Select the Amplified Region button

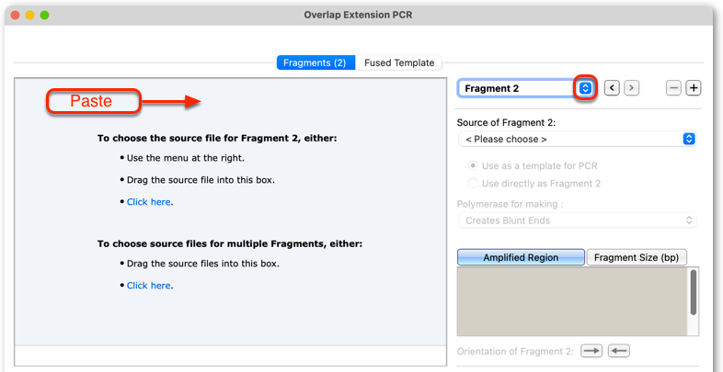coord(521,257)
